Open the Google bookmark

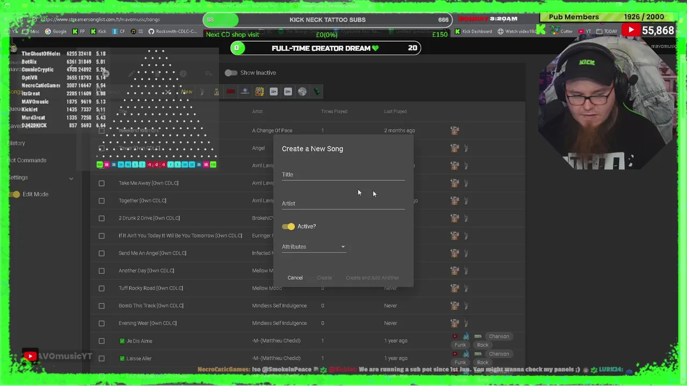(x=56, y=31)
